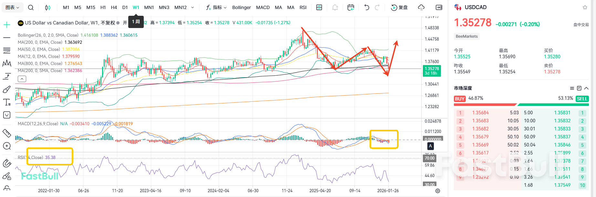Click the undo arrow in toolbar
The image size is (596, 197).
click(367, 7)
